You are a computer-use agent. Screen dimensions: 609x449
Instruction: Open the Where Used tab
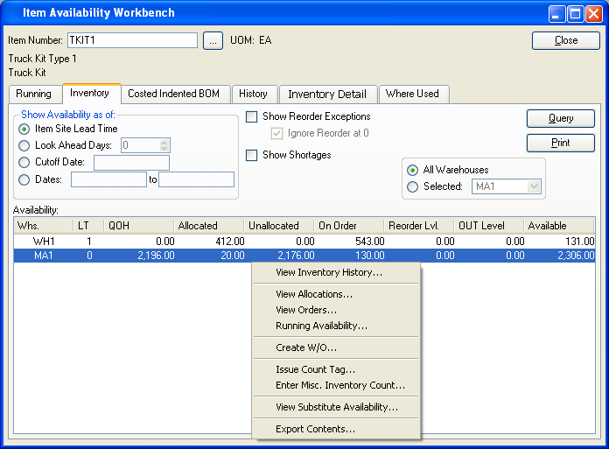point(412,94)
